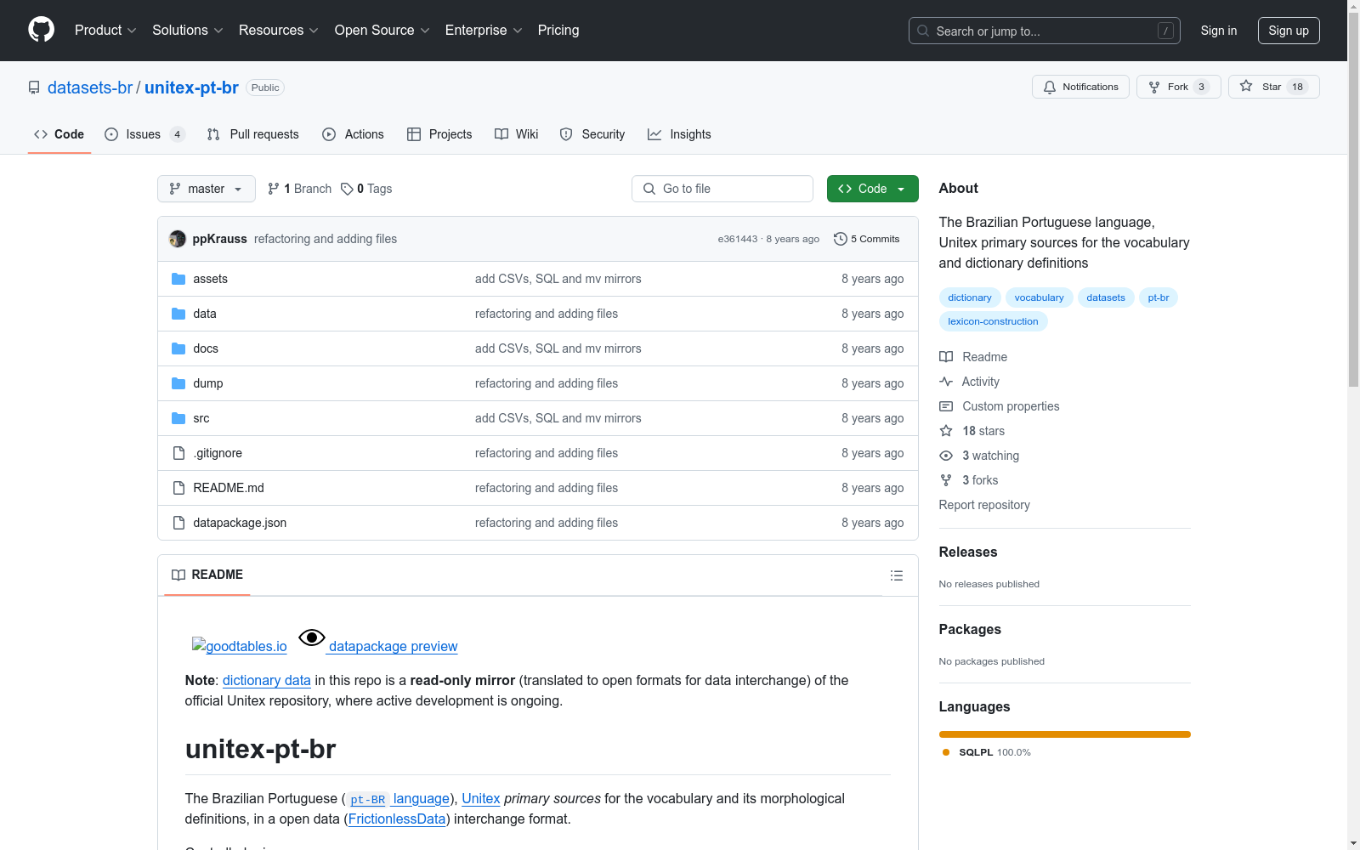Click the SQLPL orange color dot
Image resolution: width=1360 pixels, height=850 pixels.
(x=946, y=752)
